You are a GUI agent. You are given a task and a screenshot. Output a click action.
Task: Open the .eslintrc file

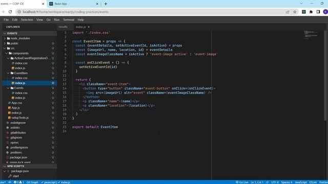point(15,128)
